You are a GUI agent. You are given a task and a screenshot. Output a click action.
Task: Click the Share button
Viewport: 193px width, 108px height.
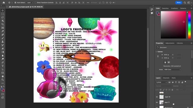[179, 3]
